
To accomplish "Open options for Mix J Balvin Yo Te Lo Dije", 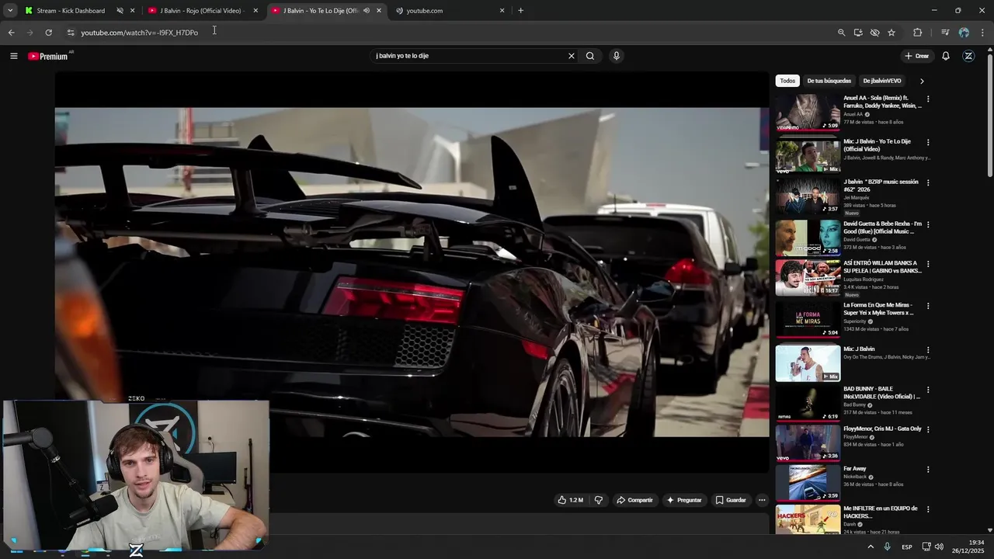I will [928, 143].
